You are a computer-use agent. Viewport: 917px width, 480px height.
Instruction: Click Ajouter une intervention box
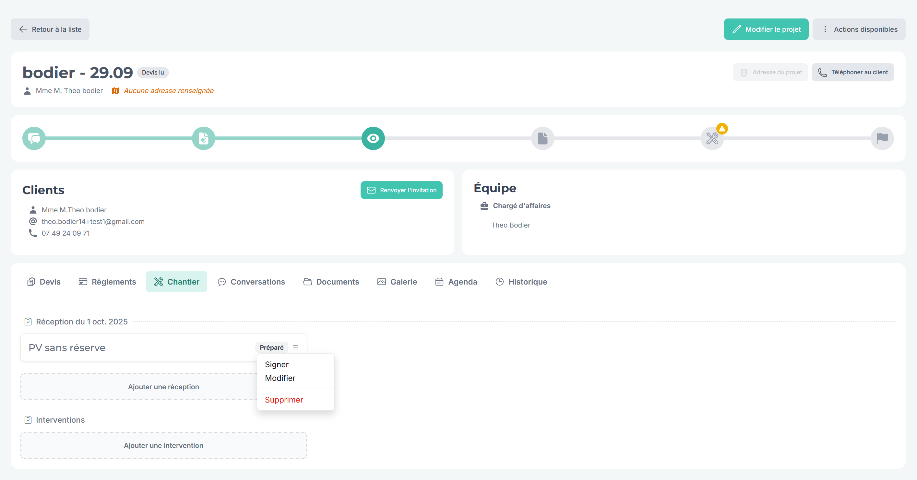click(163, 446)
